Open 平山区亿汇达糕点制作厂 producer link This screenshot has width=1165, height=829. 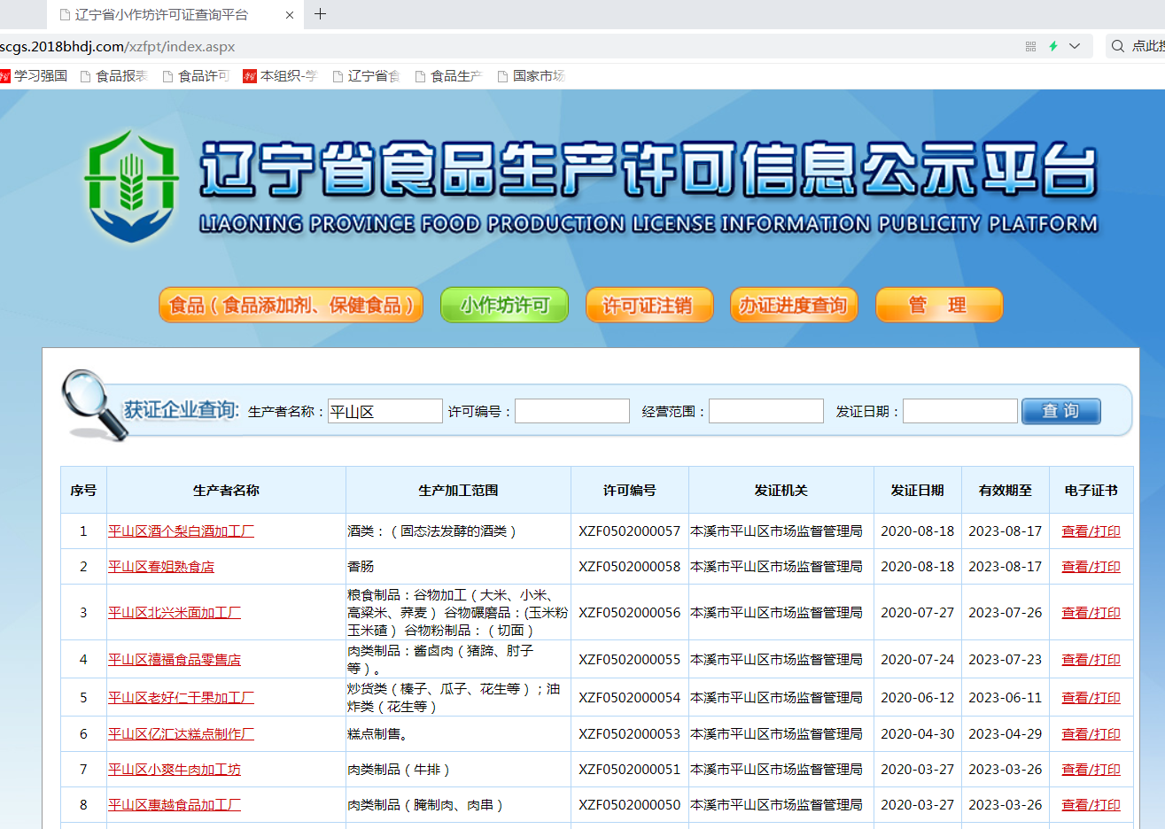(x=181, y=734)
